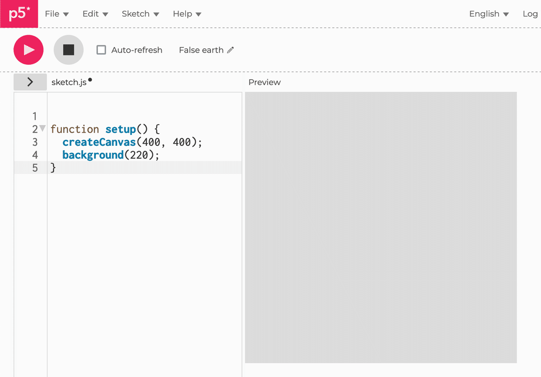Open the English language dropdown
The width and height of the screenshot is (541, 377).
(489, 14)
